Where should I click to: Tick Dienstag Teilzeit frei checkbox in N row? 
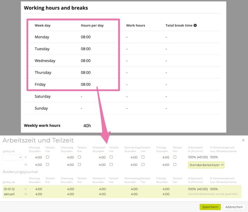(x=79, y=165)
